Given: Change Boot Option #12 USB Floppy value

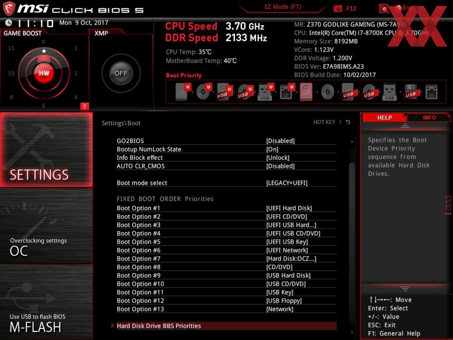Looking at the screenshot, I should pyautogui.click(x=284, y=301).
